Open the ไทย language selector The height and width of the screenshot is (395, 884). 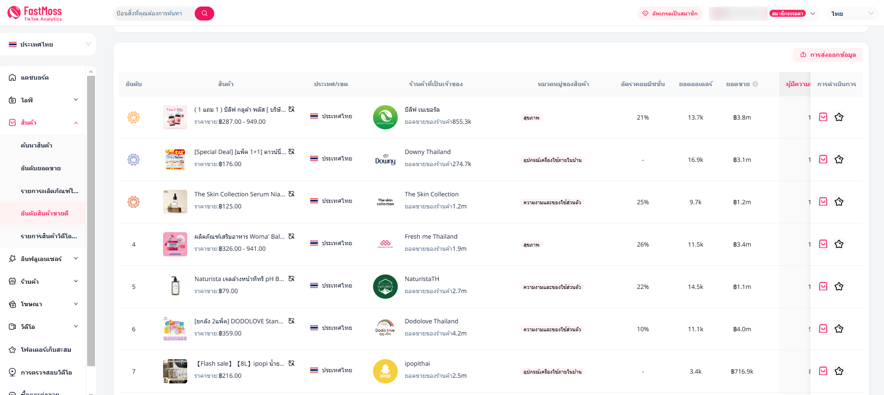(x=852, y=13)
